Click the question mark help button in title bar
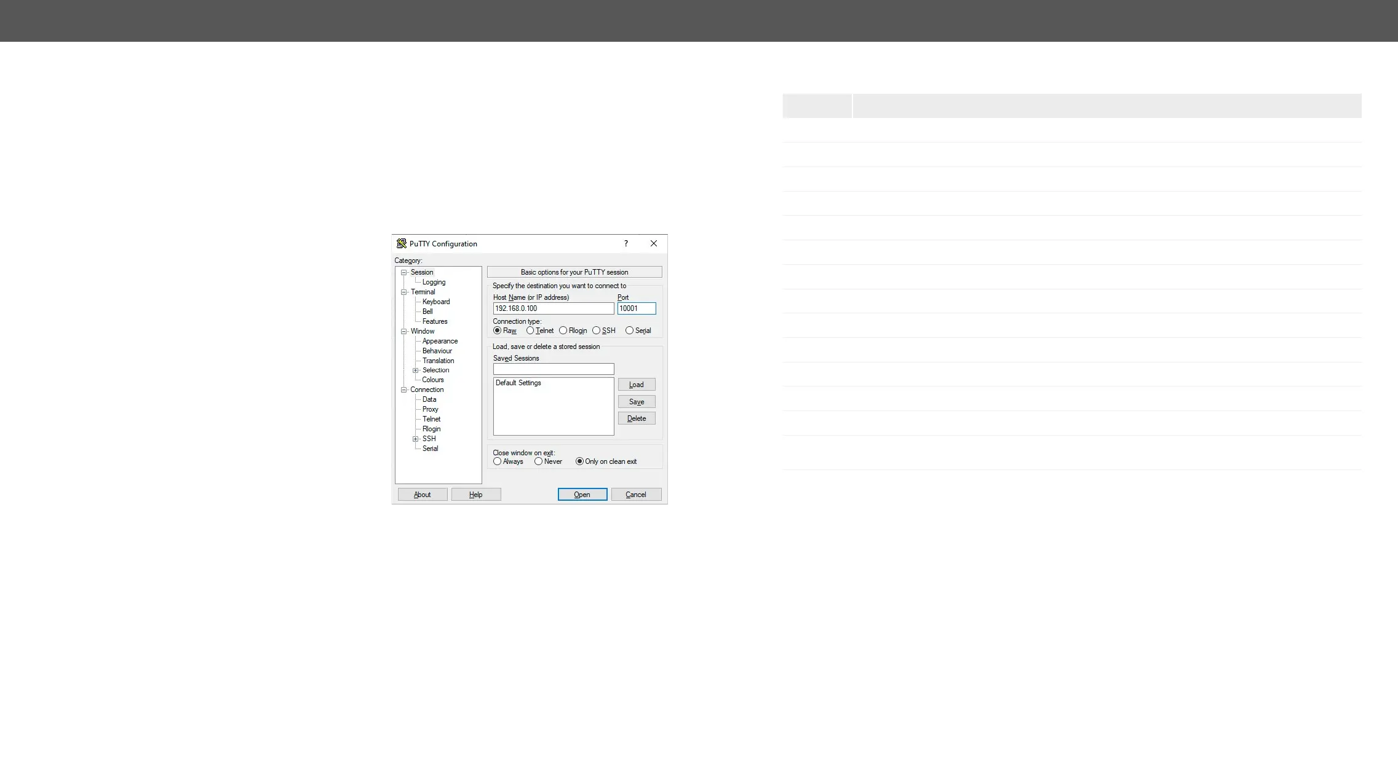 (626, 244)
